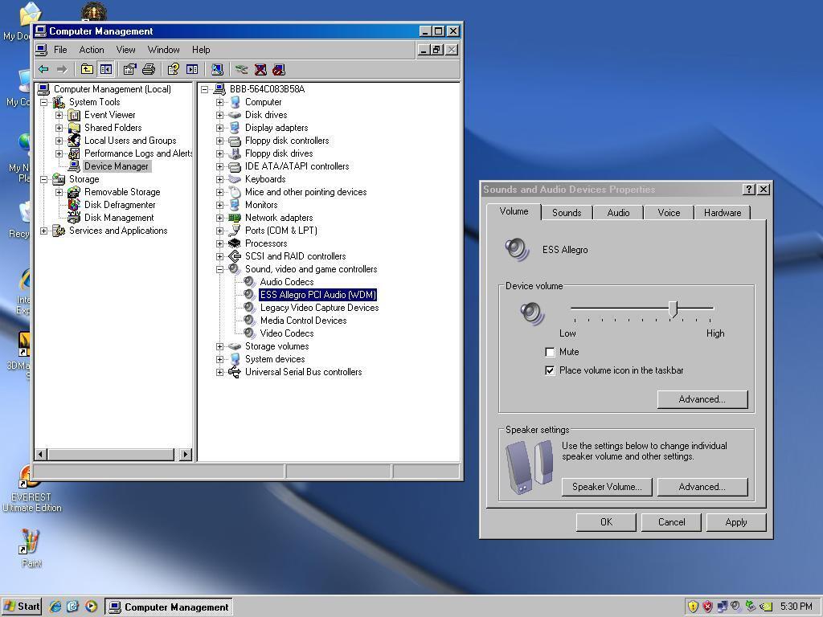Image resolution: width=823 pixels, height=617 pixels.
Task: Click the Disable device toolbar icon
Action: pos(279,69)
